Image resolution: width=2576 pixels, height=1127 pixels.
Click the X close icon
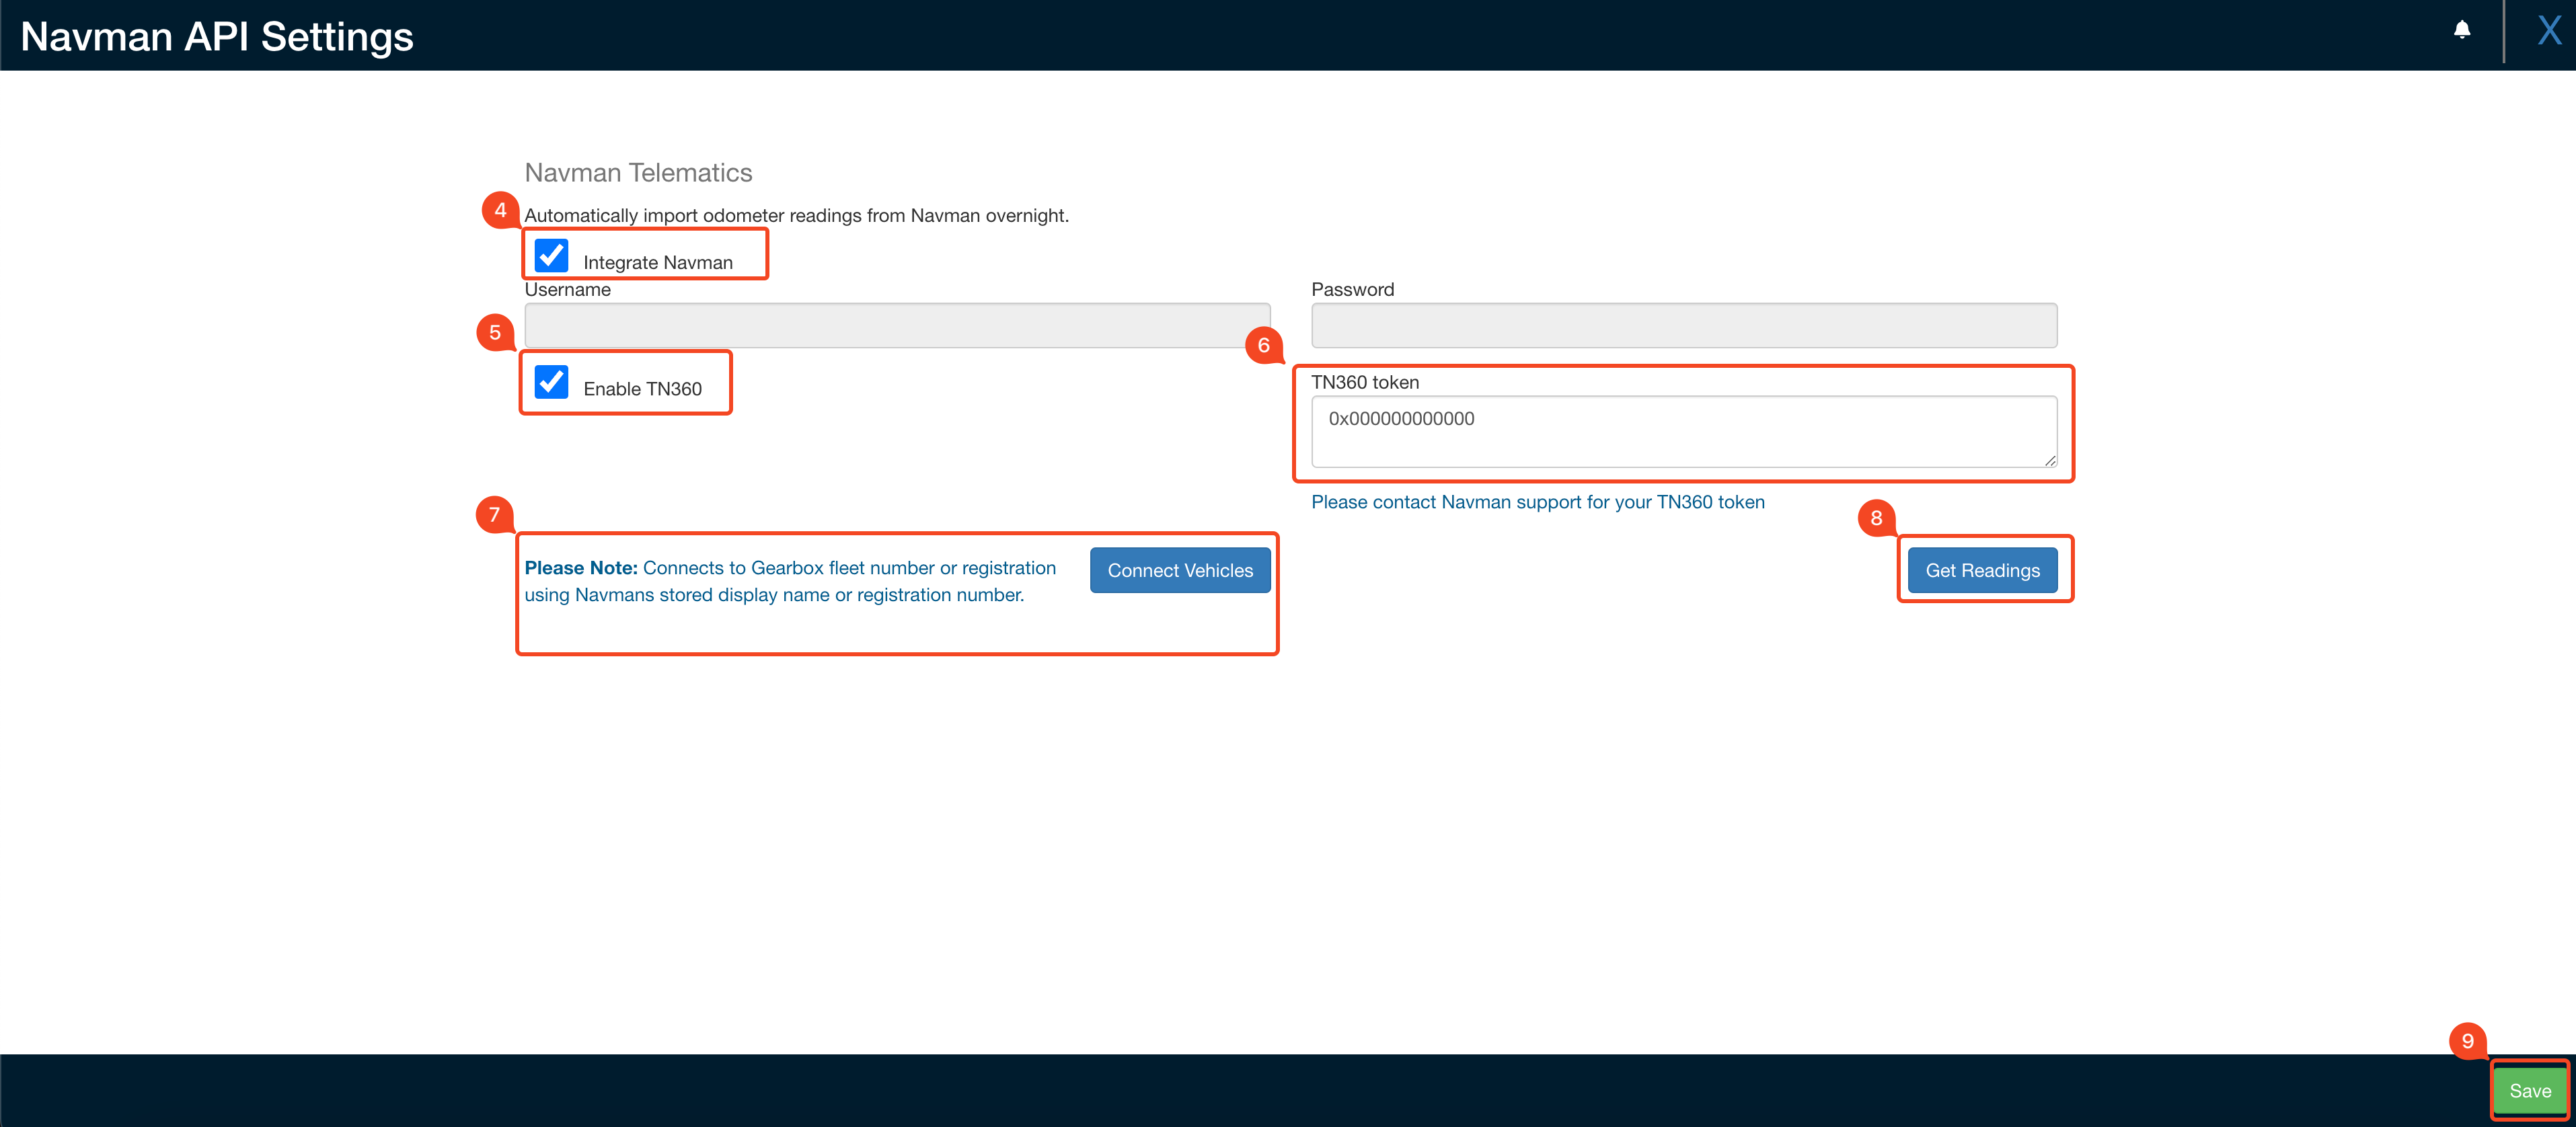pyautogui.click(x=2548, y=30)
